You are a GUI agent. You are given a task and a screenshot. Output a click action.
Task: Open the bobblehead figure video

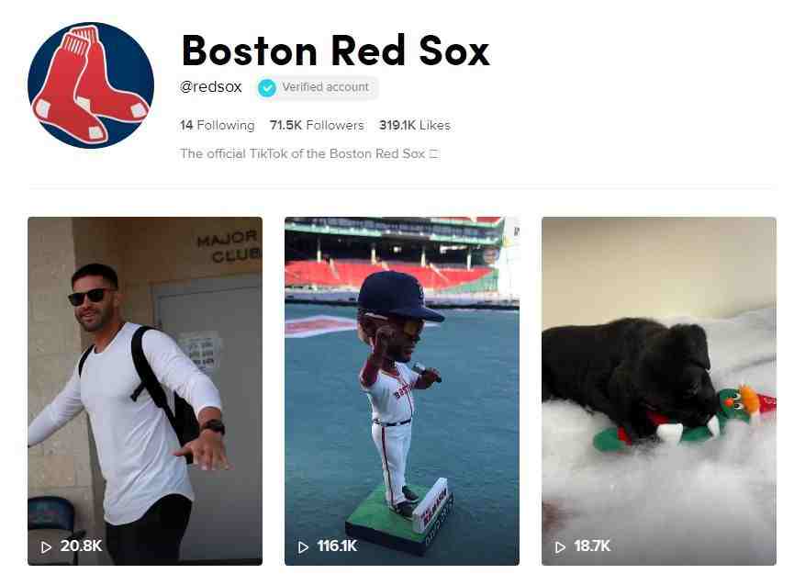tap(402, 391)
